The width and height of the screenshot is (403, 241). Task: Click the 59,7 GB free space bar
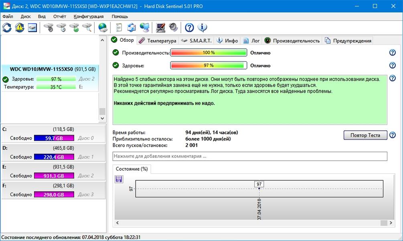pyautogui.click(x=54, y=138)
